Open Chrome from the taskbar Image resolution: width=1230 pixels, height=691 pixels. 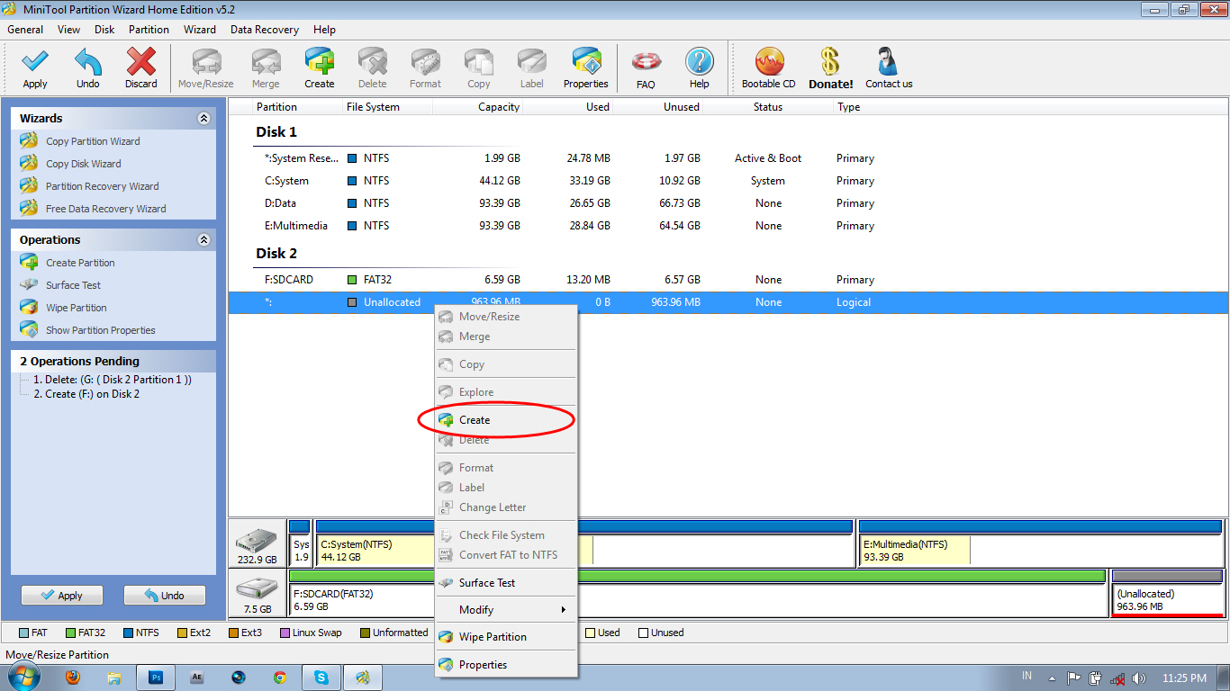[280, 677]
